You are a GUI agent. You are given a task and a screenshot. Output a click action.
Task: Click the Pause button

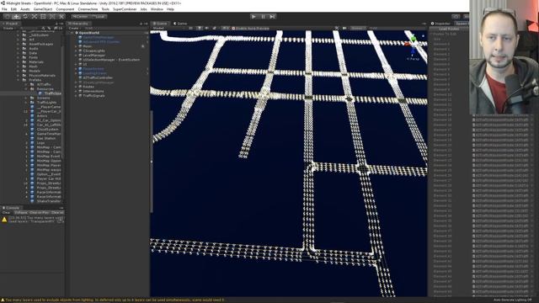point(264,17)
